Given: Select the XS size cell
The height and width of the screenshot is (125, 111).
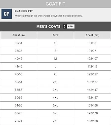Looking at the screenshot, I should tap(55, 43).
